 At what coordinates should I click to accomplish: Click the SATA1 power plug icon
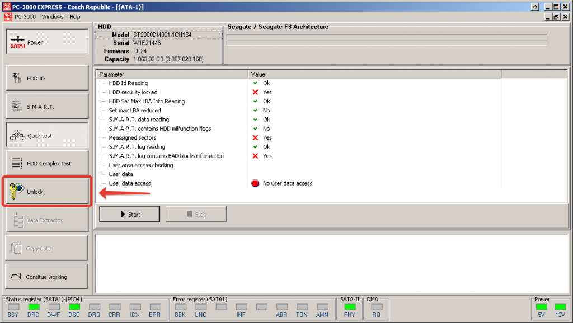click(x=17, y=42)
